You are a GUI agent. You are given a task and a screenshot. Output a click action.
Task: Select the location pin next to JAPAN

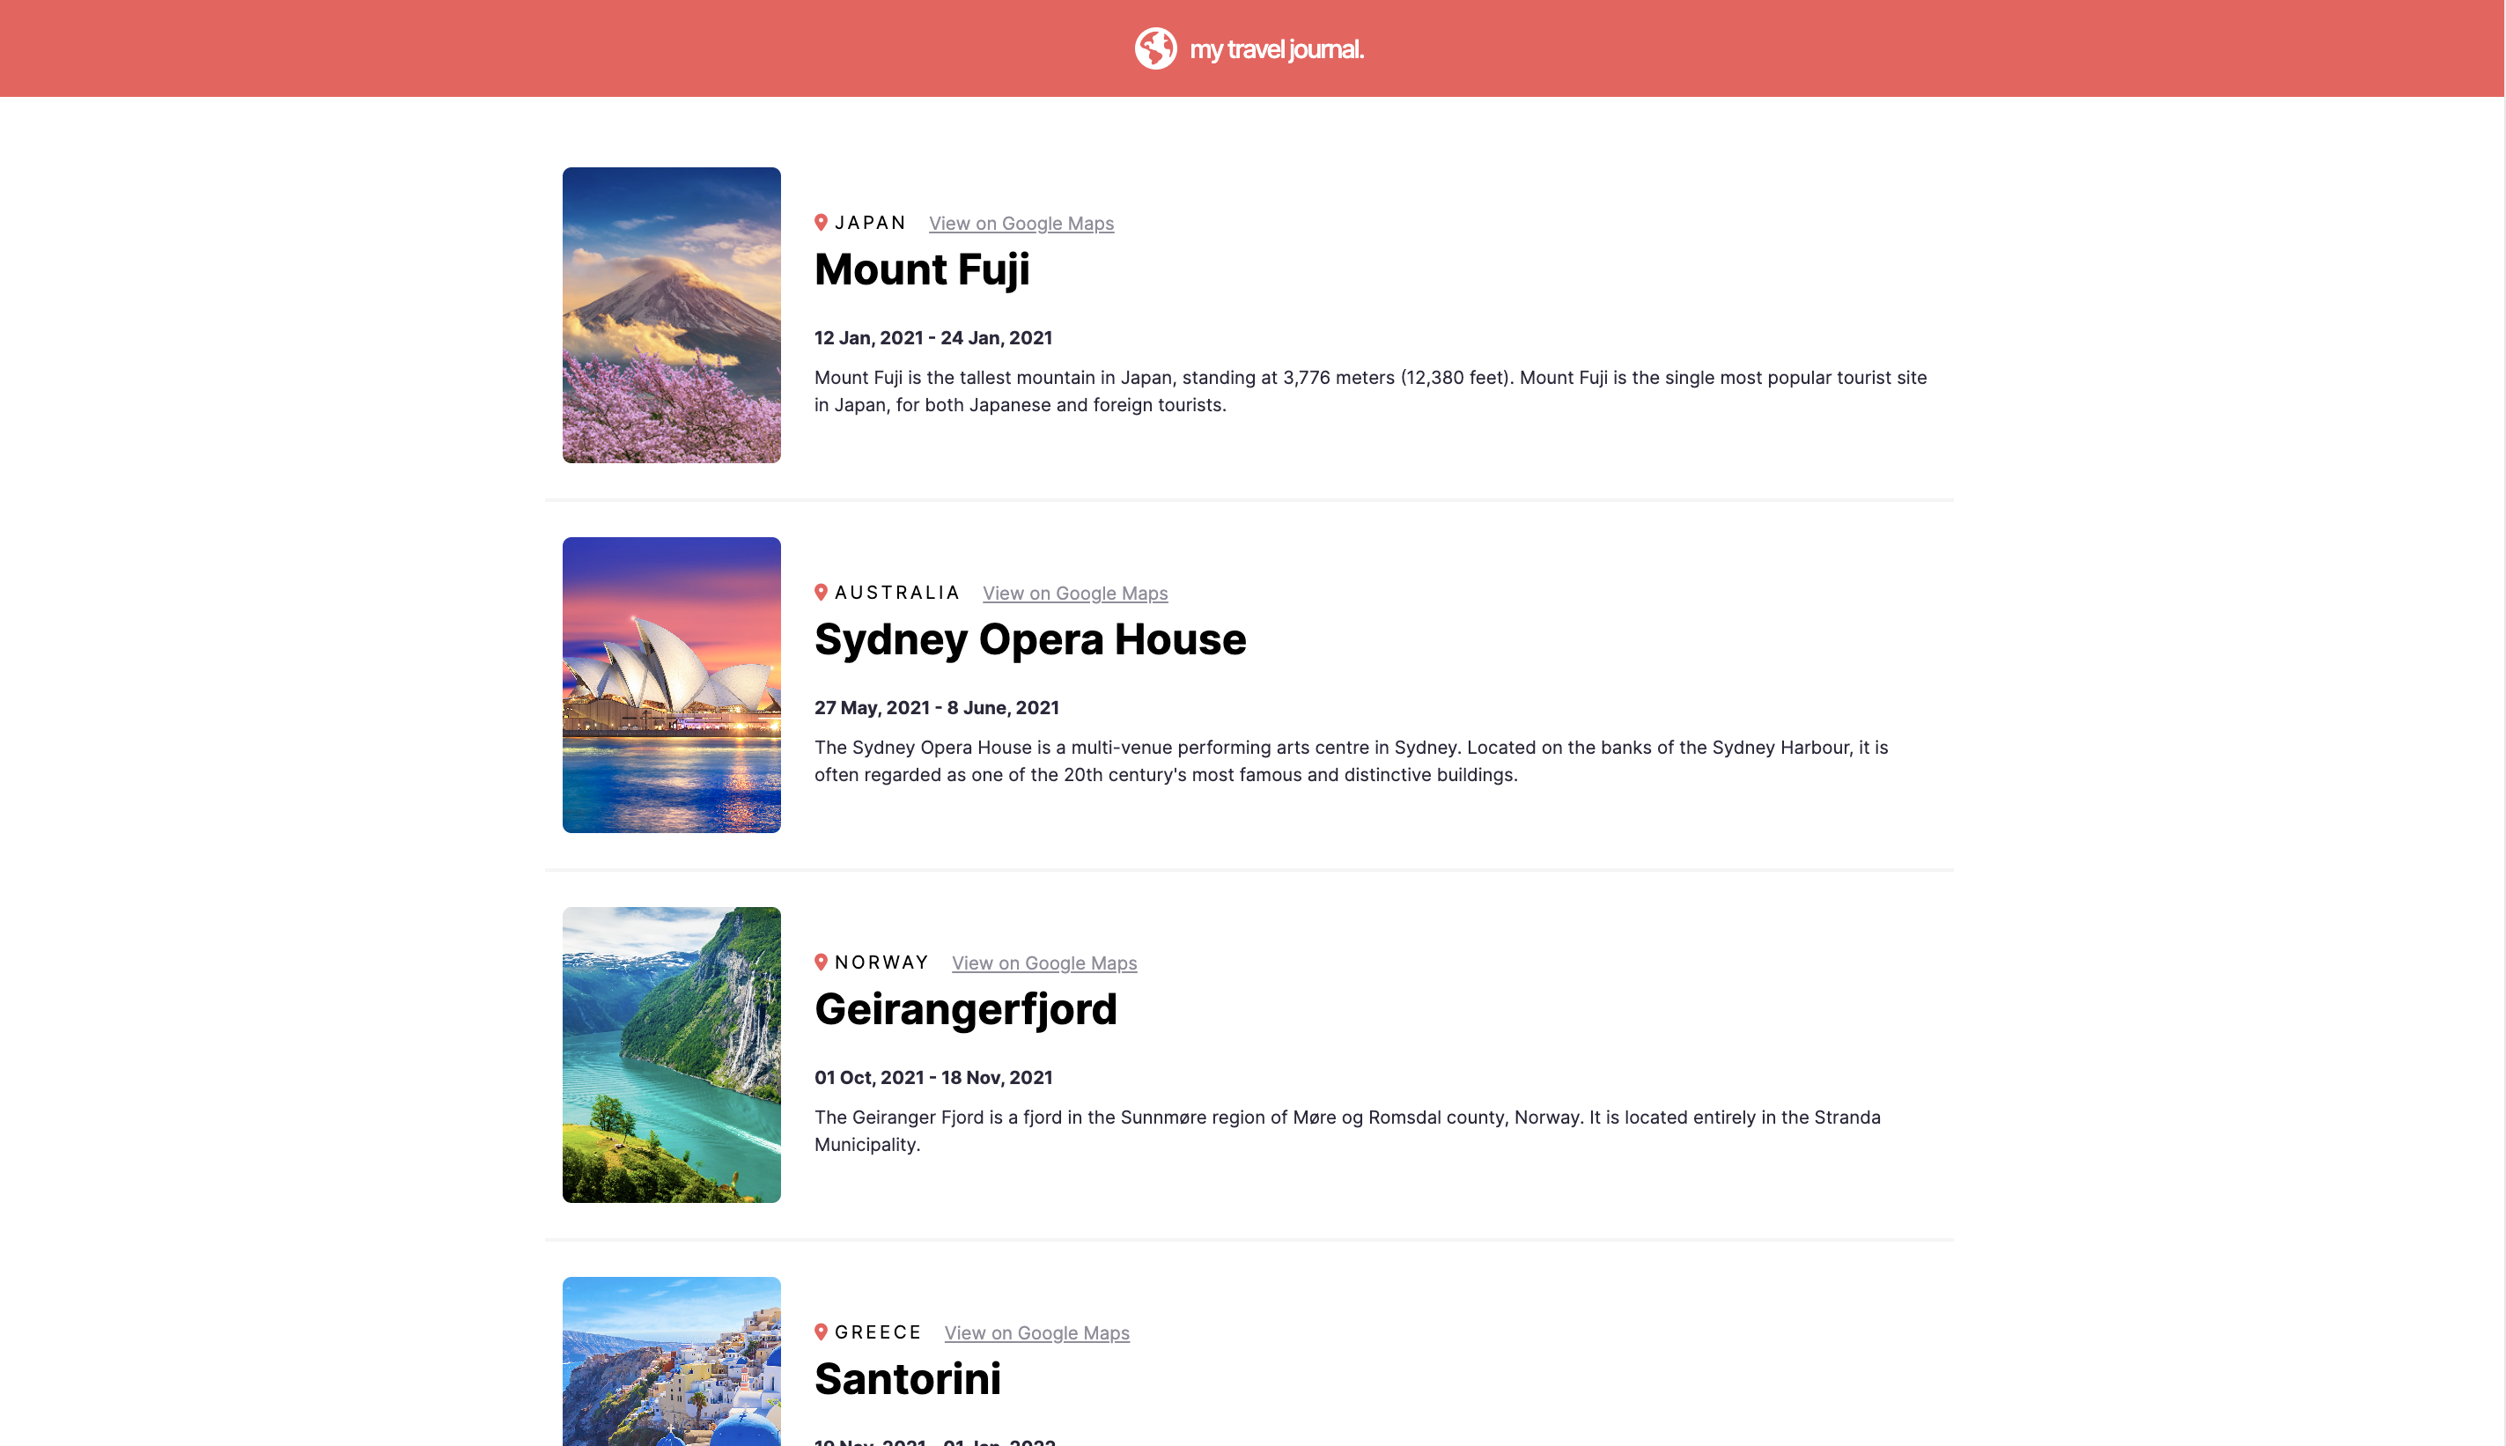point(822,221)
